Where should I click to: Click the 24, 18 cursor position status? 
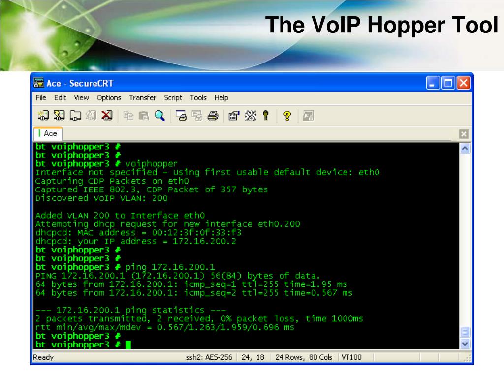pos(252,357)
